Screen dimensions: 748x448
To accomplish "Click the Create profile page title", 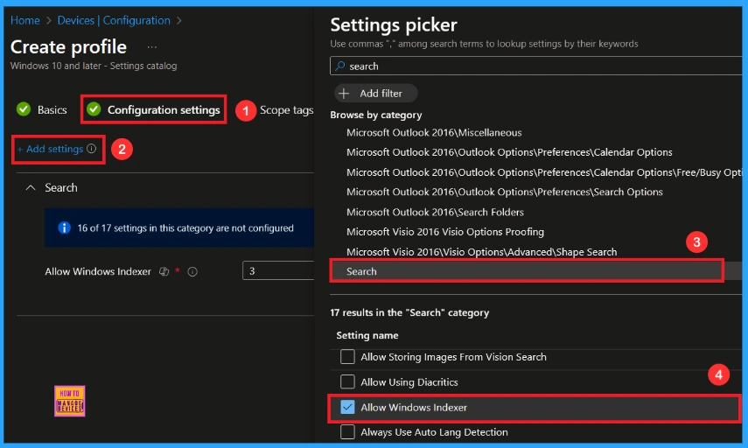I will point(69,46).
